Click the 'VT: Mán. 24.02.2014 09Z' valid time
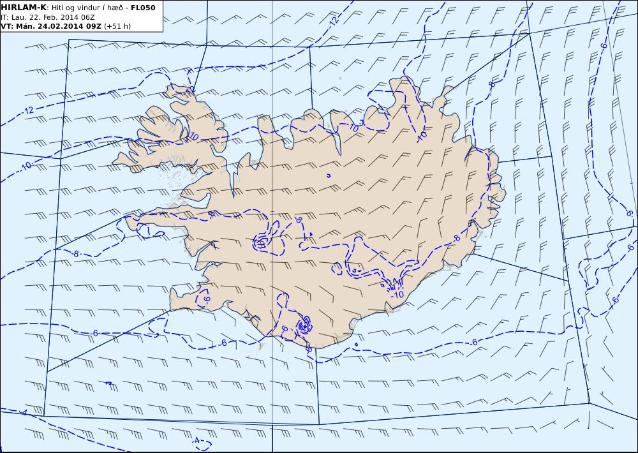Viewport: 638px width, 453px height. click(x=51, y=26)
